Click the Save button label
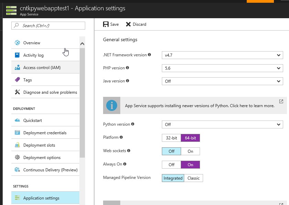 (x=114, y=24)
